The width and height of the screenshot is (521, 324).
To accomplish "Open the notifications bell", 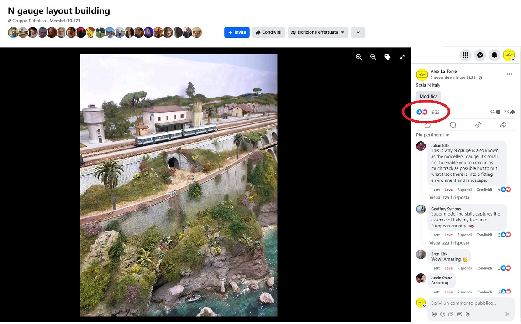I will pos(494,55).
